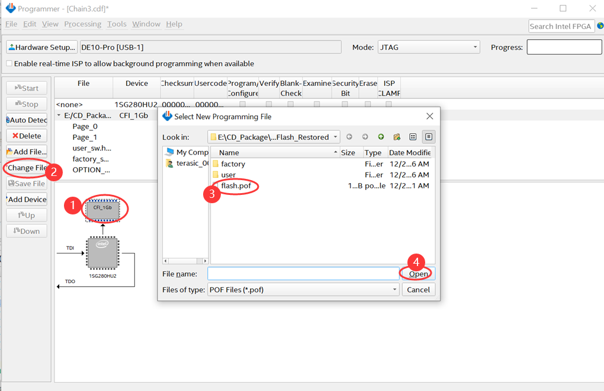This screenshot has width=604, height=391.
Task: Open the View menu
Action: point(50,24)
